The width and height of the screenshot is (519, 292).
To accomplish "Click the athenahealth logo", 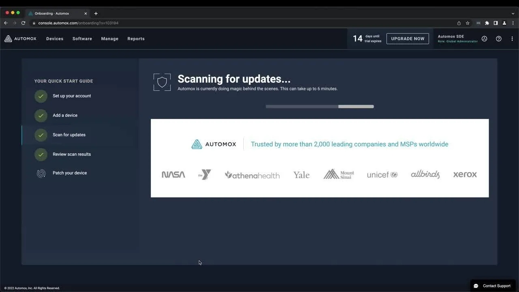I will click(252, 175).
